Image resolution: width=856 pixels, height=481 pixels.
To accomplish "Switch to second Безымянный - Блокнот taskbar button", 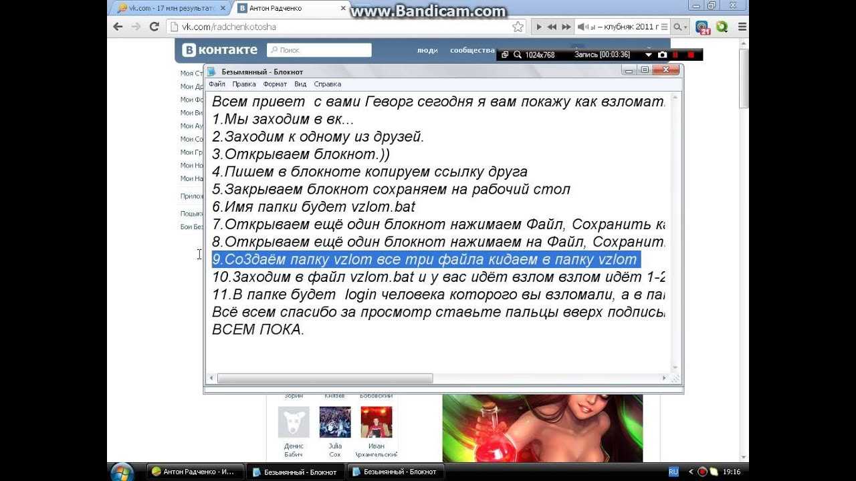I will tap(395, 472).
